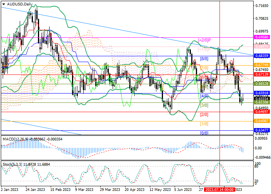Click the 29 Mar 2023 date label
Screen dimensions: 271x194
tap(110, 189)
